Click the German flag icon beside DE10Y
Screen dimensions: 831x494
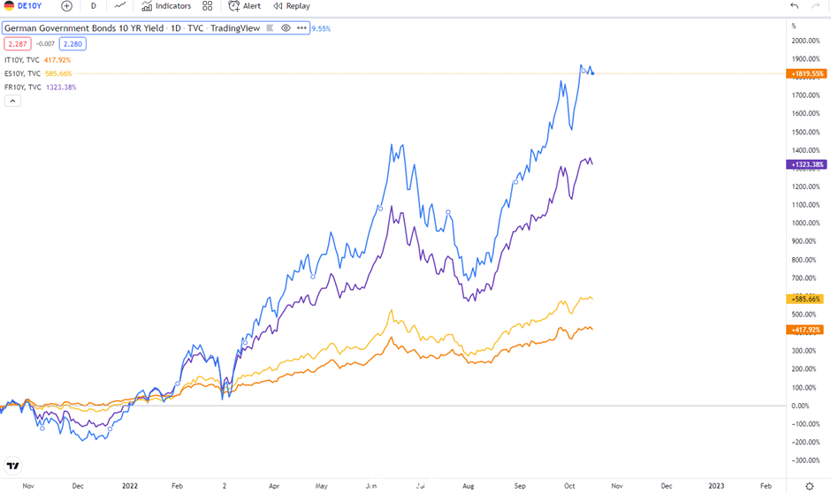tap(9, 6)
